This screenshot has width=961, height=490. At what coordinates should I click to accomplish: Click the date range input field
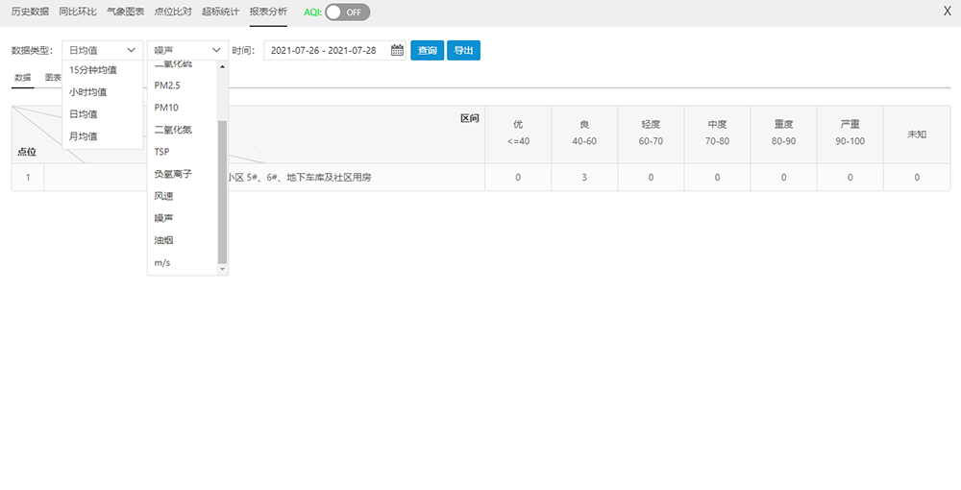click(325, 51)
